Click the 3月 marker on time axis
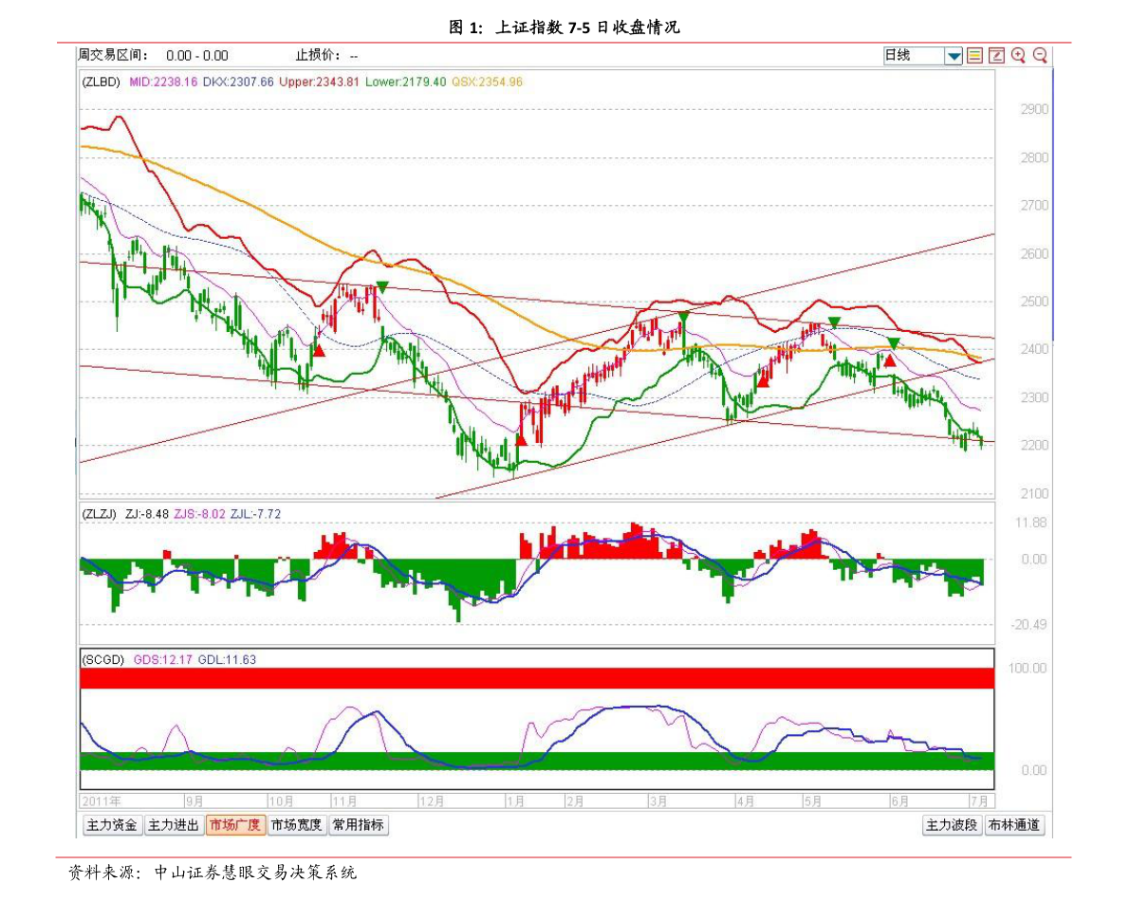 [x=658, y=800]
